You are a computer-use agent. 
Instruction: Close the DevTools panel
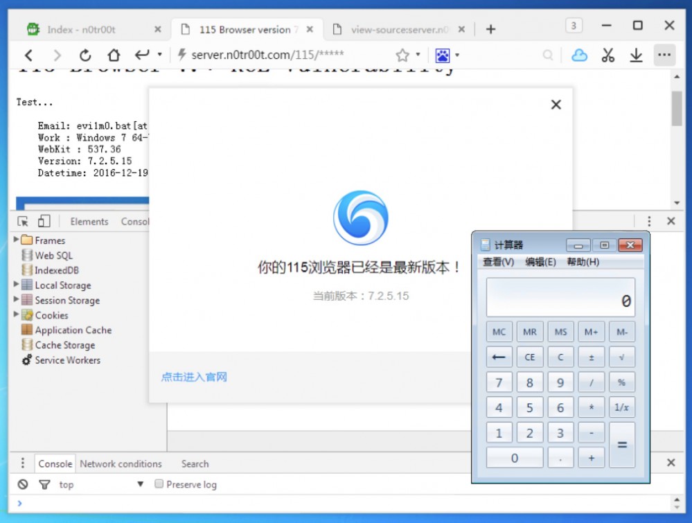[671, 221]
